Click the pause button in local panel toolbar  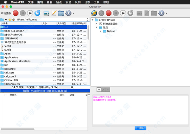(23, 13)
